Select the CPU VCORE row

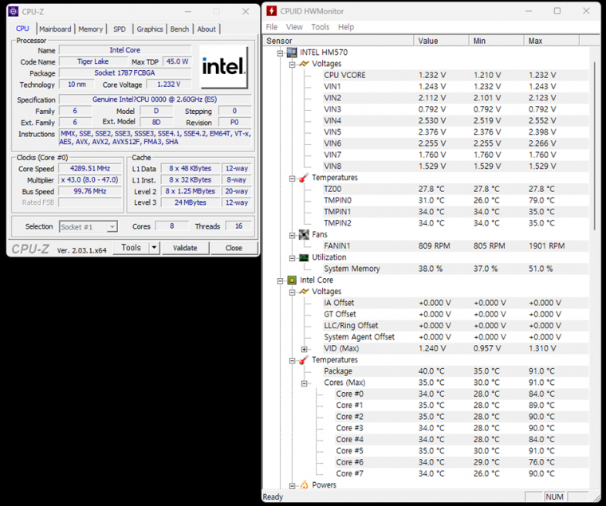455,76
